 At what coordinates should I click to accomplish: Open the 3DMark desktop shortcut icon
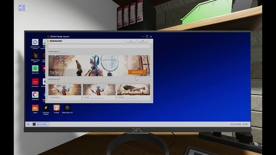[35, 56]
